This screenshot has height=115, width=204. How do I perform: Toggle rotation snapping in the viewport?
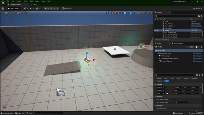coord(131,13)
